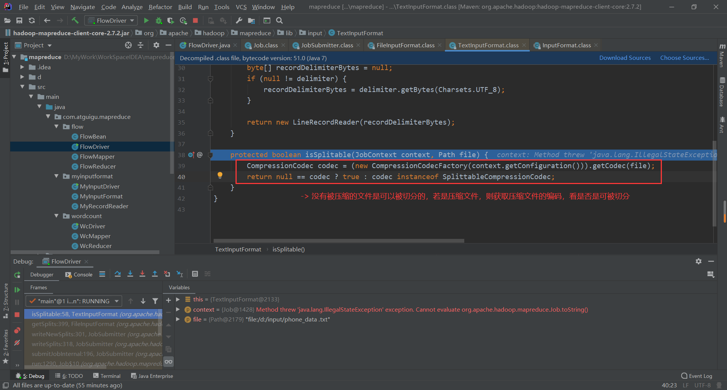Click the Rerun FlowDriver debug icon
This screenshot has height=390, width=727.
click(x=17, y=275)
